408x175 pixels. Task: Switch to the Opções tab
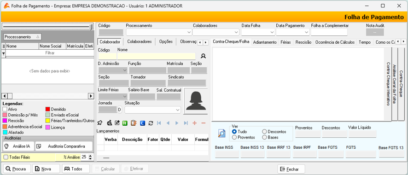click(166, 41)
